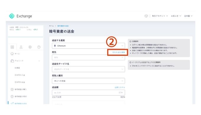The image size is (201, 115).
Task: Click the Coincheck Exchange logo
Action: click(x=20, y=16)
